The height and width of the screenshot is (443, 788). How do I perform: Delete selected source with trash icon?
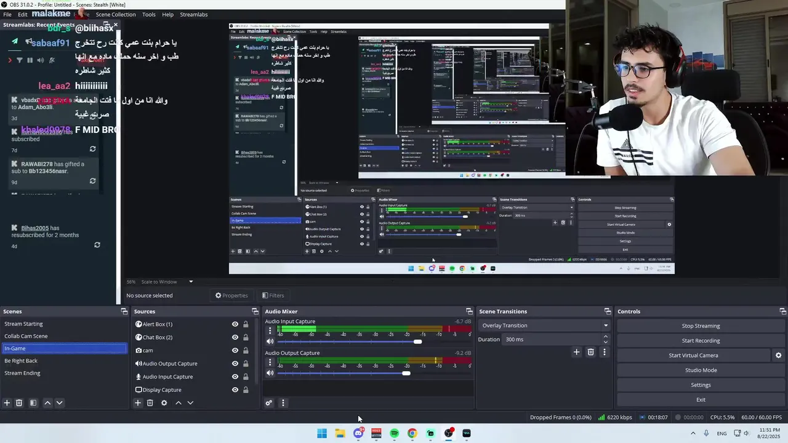click(x=150, y=403)
